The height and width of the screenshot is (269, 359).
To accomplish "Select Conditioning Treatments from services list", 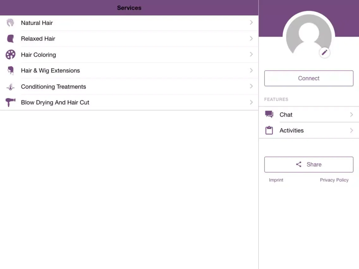I will tap(53, 87).
